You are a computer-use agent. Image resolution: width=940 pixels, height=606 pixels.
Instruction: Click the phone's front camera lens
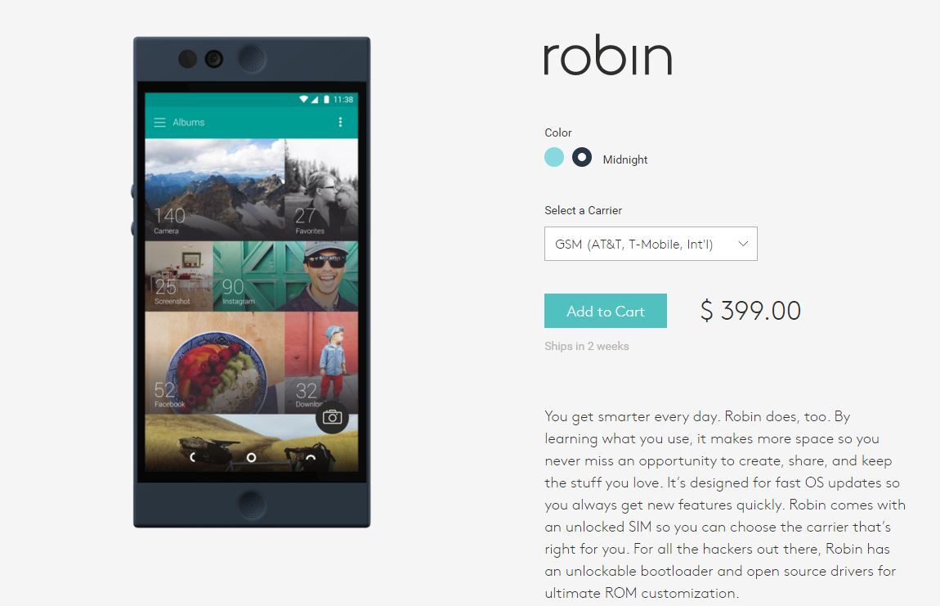tap(214, 59)
